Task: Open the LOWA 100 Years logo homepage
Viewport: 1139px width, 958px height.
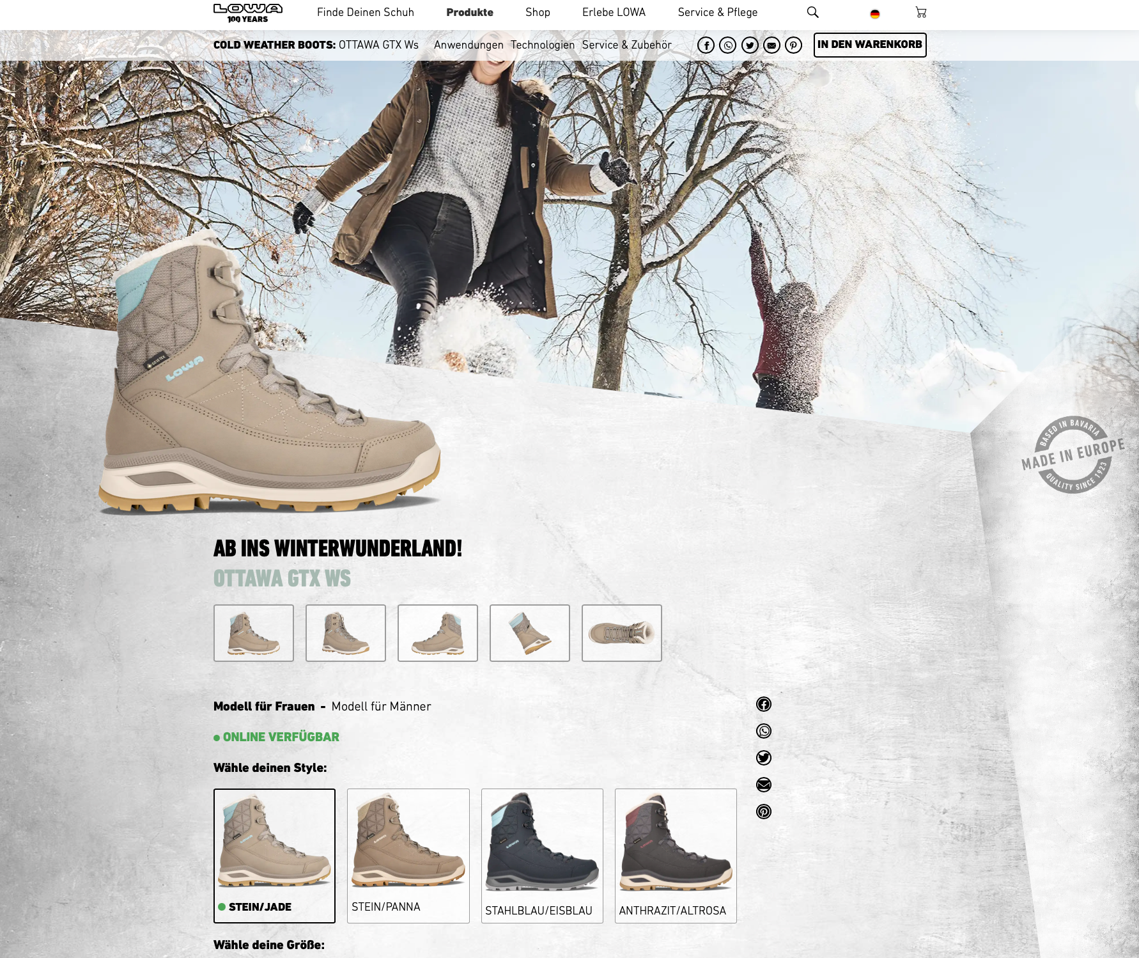Action: click(x=248, y=13)
